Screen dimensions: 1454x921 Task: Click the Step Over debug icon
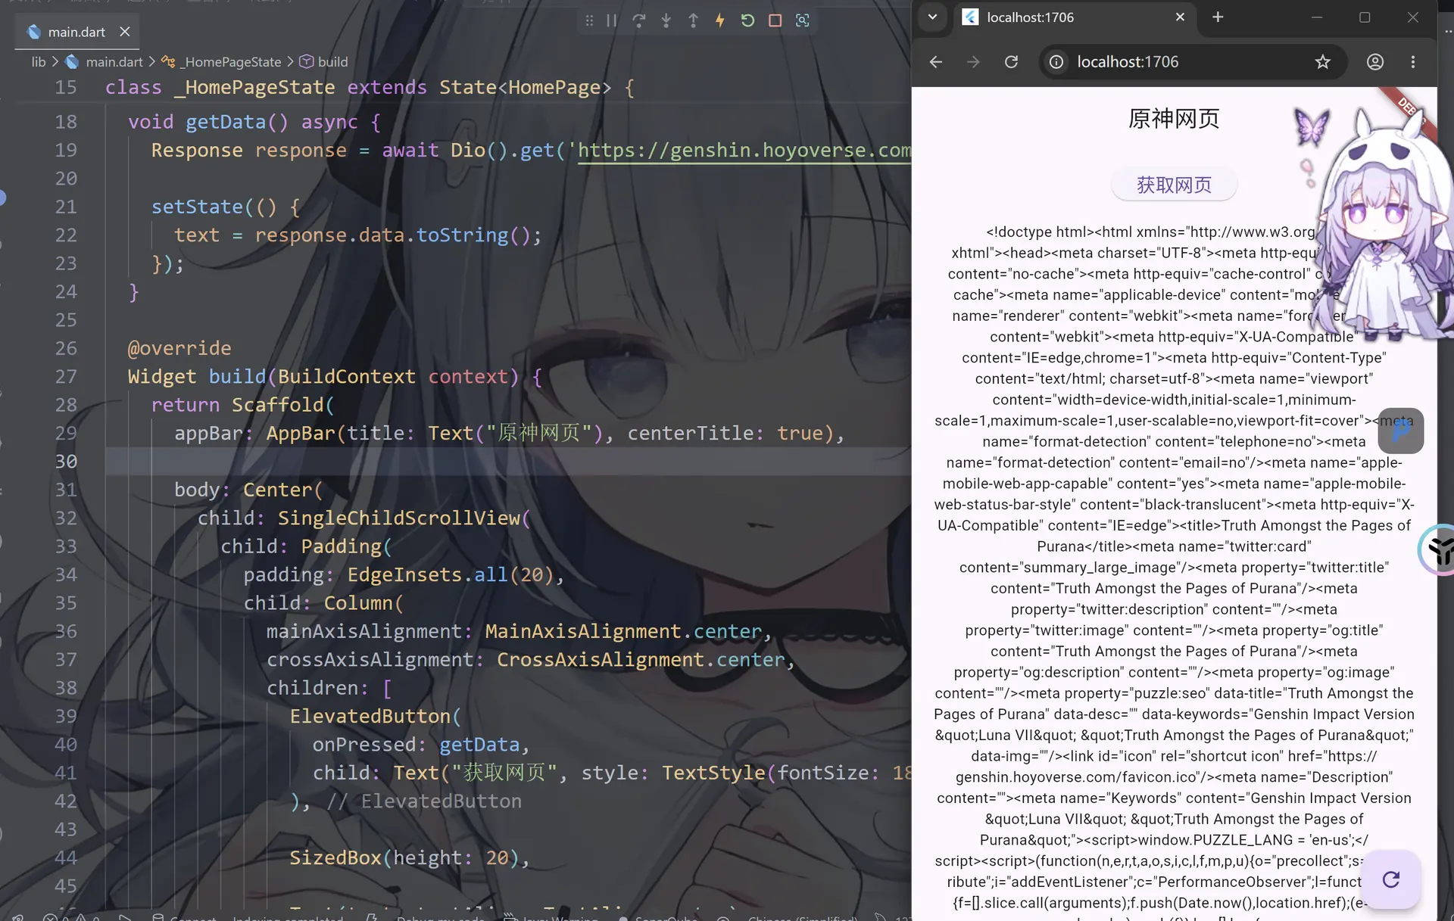(639, 20)
